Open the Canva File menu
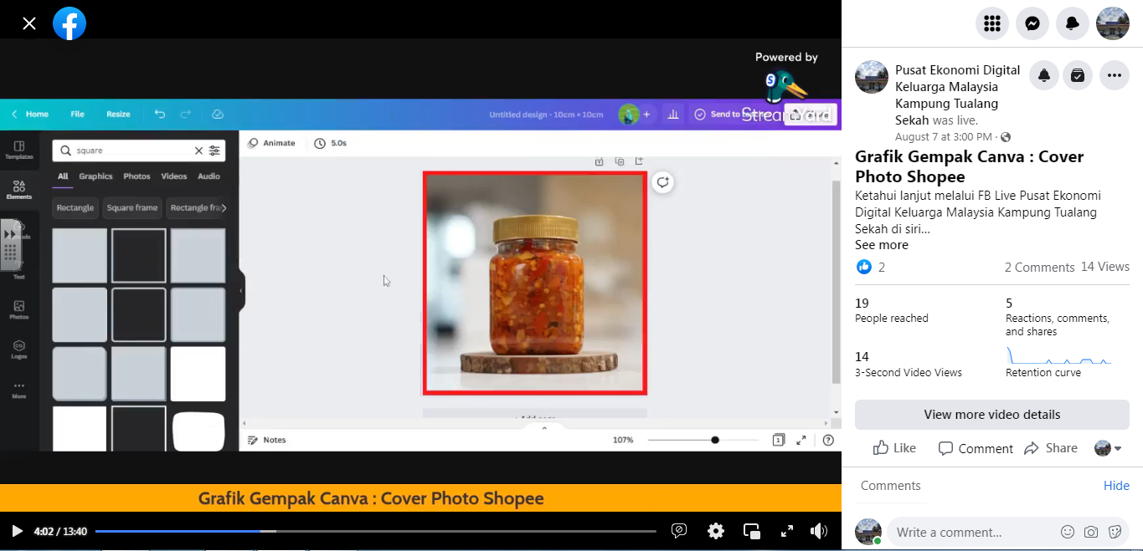This screenshot has height=551, width=1143. (x=77, y=114)
